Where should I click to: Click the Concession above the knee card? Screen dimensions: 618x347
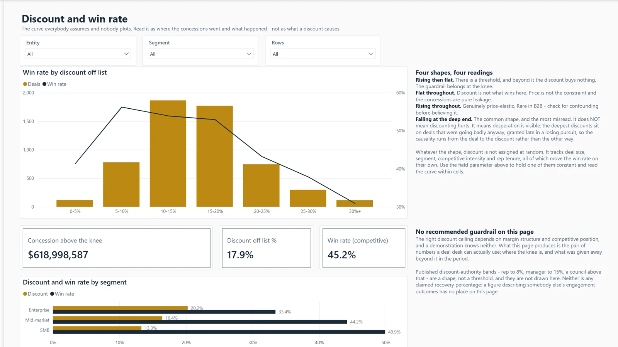[117, 248]
